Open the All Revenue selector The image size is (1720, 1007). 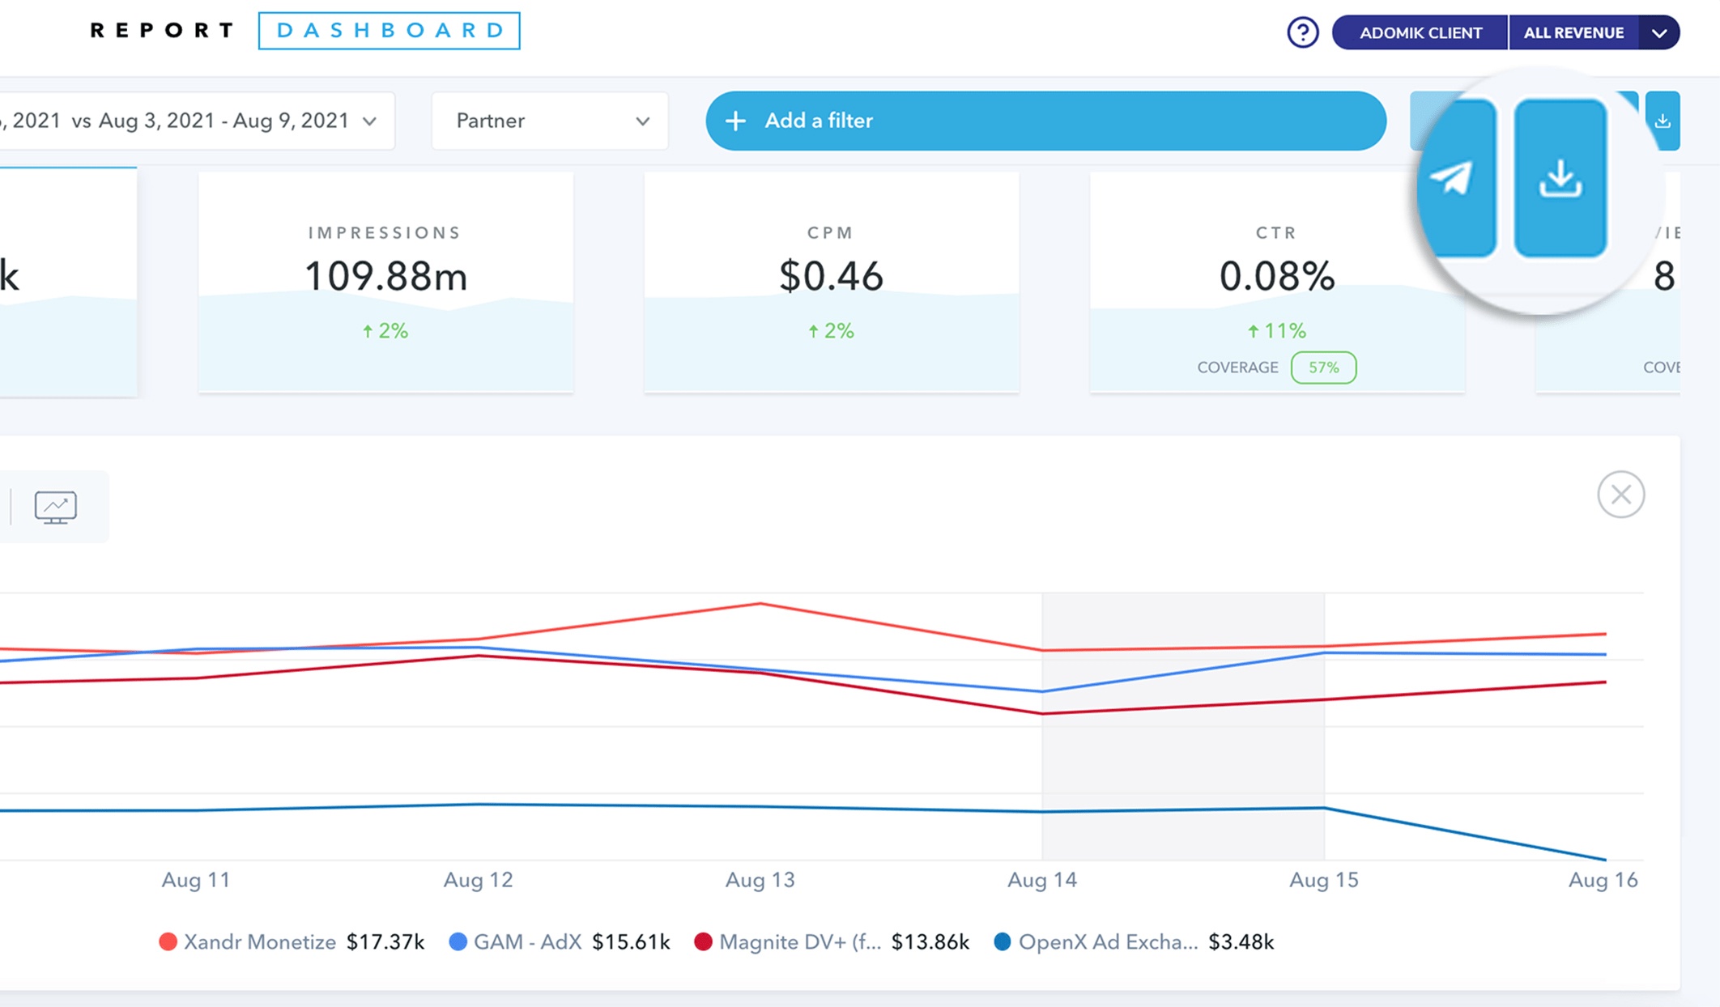click(x=1573, y=32)
